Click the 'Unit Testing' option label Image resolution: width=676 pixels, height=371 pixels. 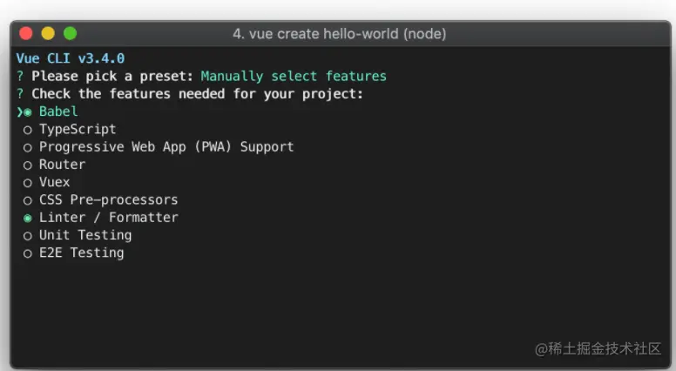[85, 235]
